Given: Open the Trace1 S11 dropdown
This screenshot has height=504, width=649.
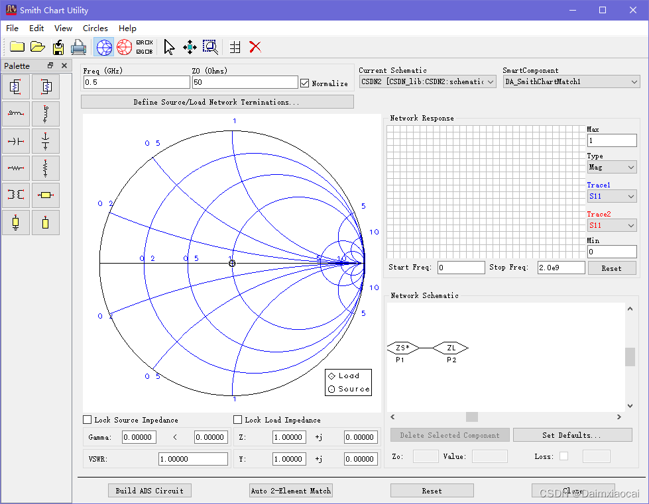Looking at the screenshot, I should [x=611, y=196].
